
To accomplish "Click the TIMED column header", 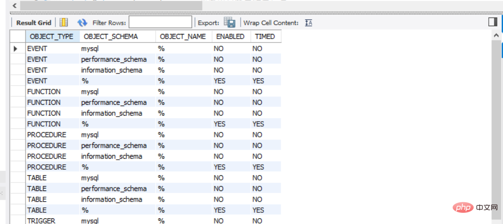I will click(x=265, y=36).
